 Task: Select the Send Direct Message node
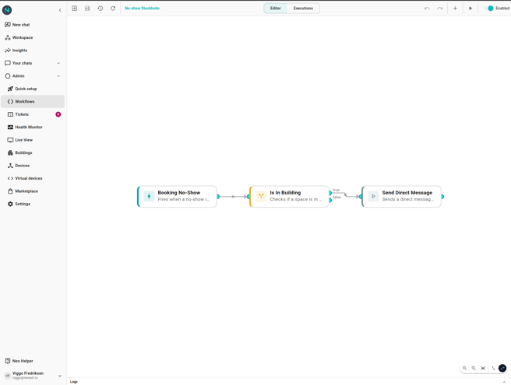point(401,197)
